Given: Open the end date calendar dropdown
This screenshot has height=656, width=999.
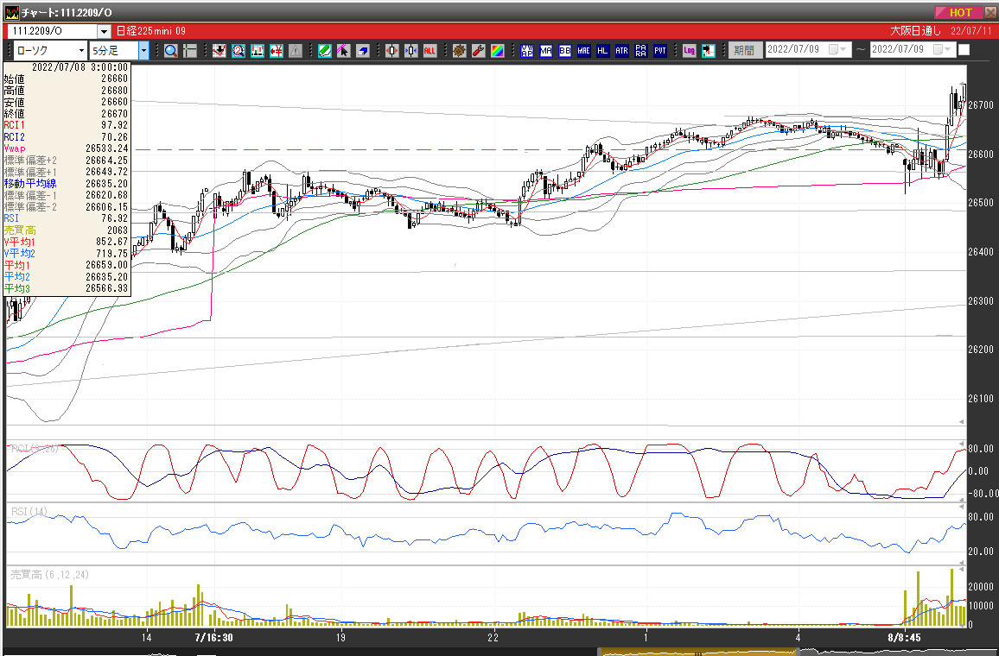Looking at the screenshot, I should click(942, 49).
